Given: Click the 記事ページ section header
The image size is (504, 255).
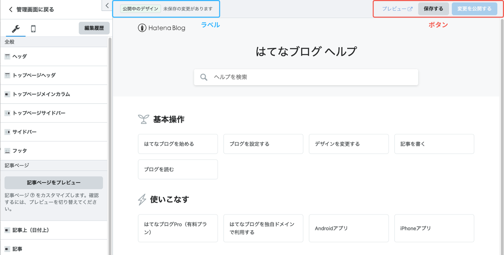Looking at the screenshot, I should (x=54, y=165).
